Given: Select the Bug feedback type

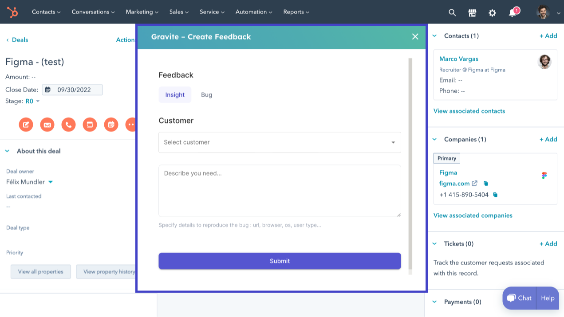Looking at the screenshot, I should coord(206,95).
